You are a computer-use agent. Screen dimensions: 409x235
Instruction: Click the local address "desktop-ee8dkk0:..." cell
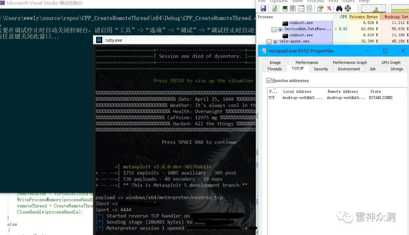(302, 98)
